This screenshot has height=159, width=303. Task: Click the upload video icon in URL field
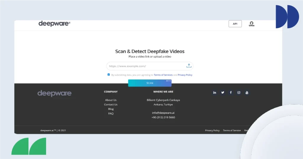tap(189, 66)
